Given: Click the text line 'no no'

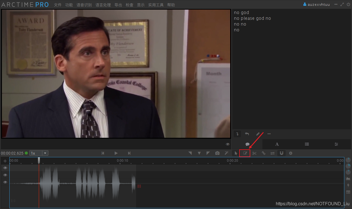Looking at the screenshot, I should point(240,24).
